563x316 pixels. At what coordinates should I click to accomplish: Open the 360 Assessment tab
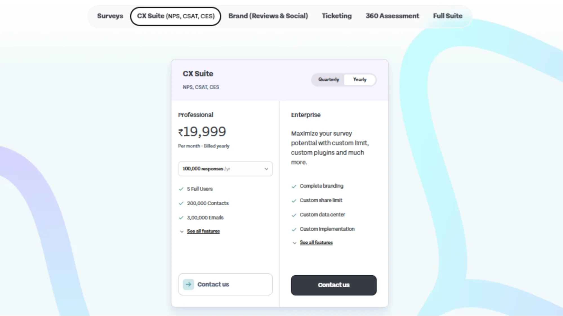click(x=392, y=16)
